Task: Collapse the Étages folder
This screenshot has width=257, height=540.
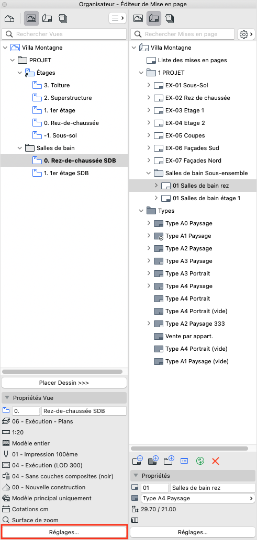Action: coord(20,73)
